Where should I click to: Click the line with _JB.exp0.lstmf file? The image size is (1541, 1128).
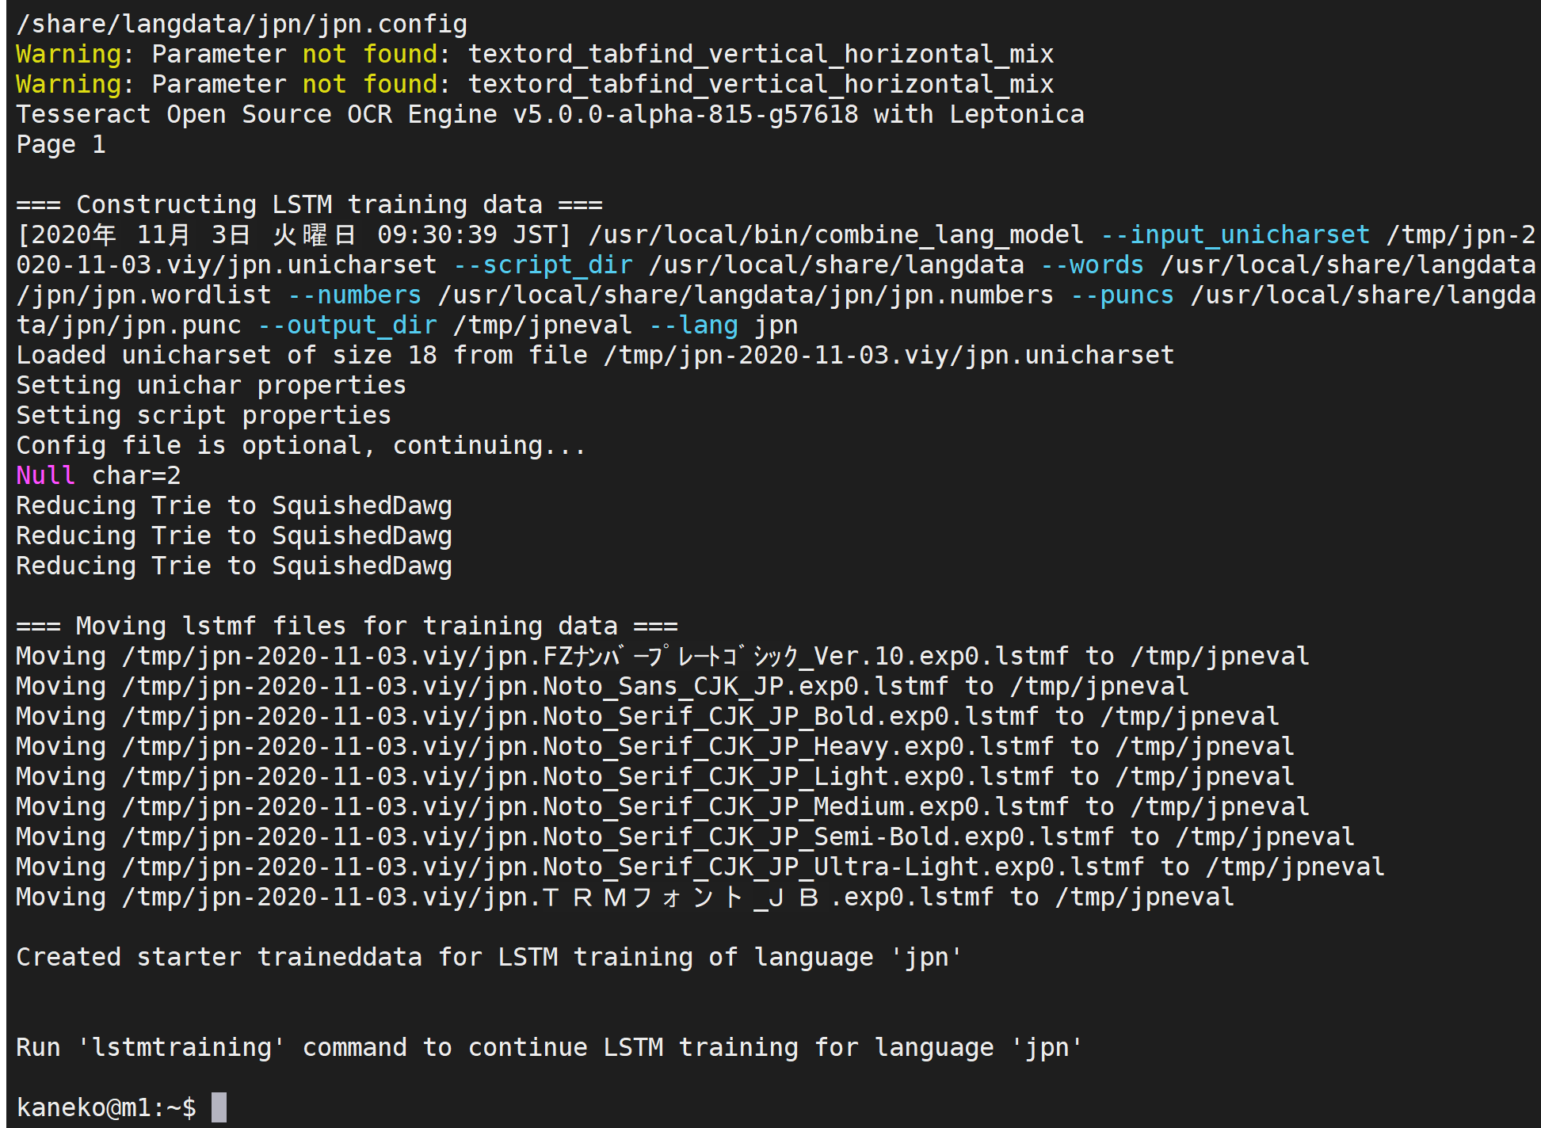pos(625,897)
